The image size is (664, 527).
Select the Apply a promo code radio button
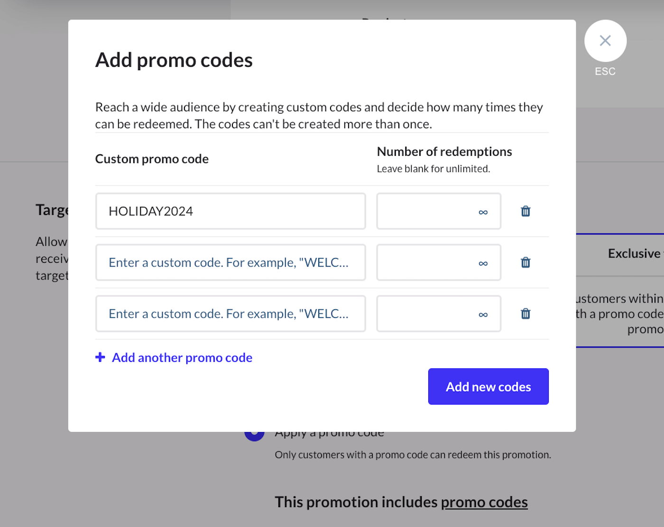point(254,435)
